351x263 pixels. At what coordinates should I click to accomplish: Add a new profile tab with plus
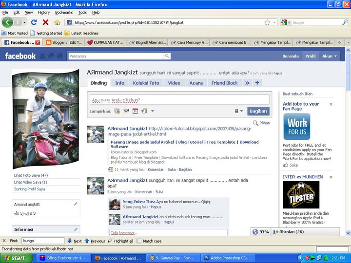coord(257,83)
